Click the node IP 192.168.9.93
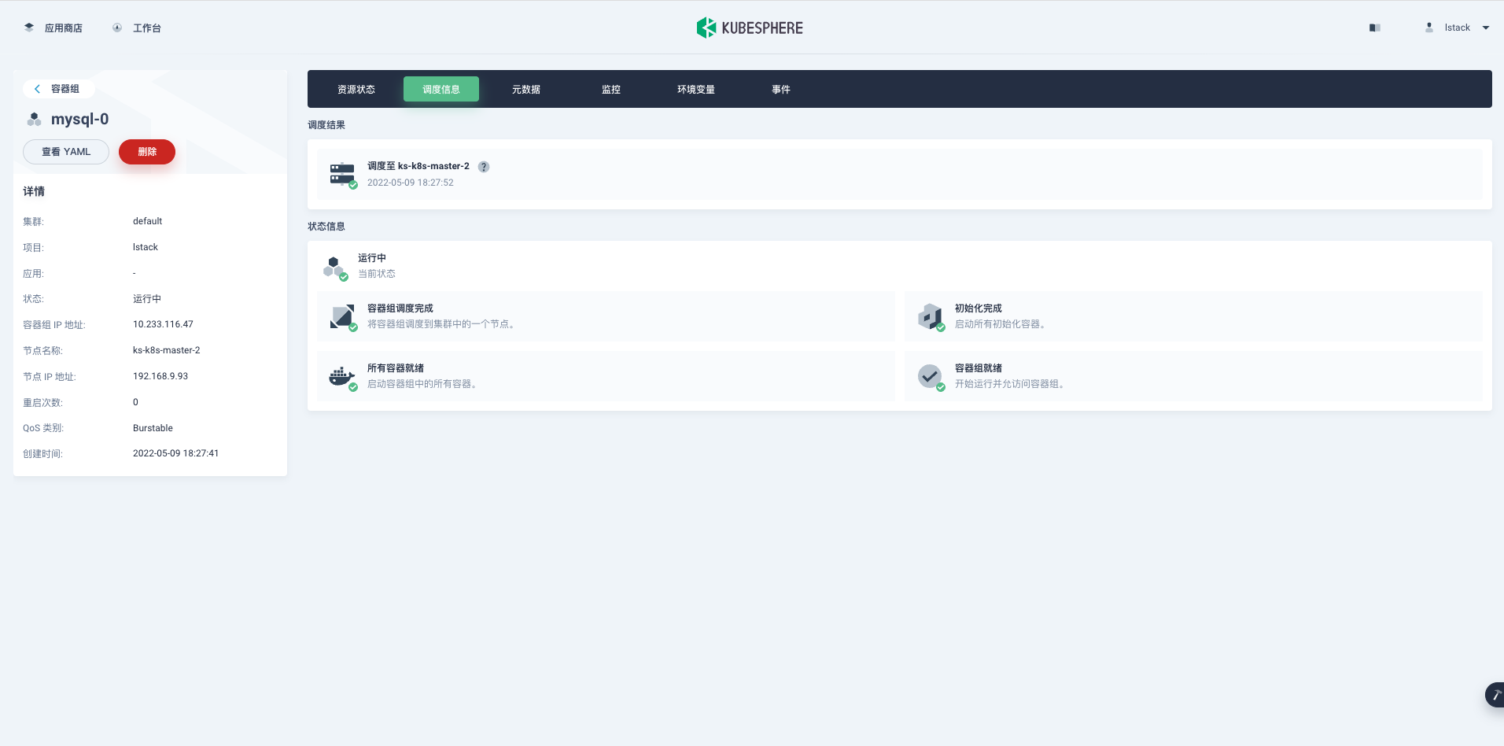 (x=160, y=376)
